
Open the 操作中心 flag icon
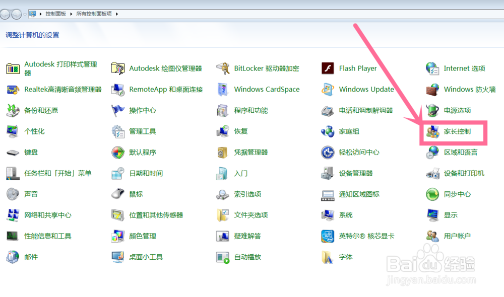tap(117, 110)
